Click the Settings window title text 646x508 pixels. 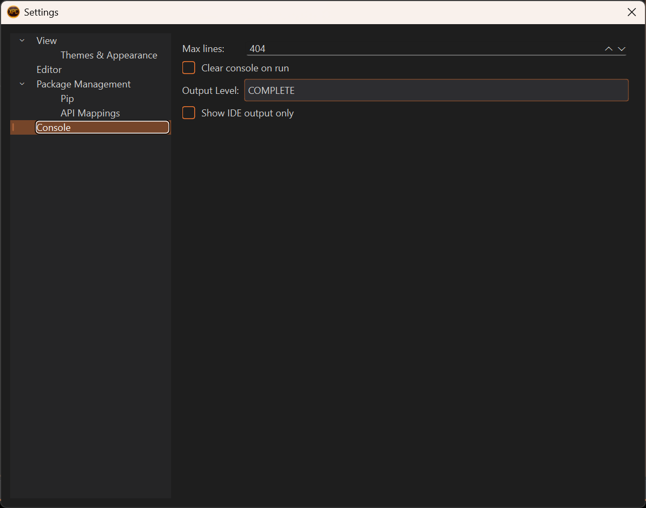(x=41, y=12)
